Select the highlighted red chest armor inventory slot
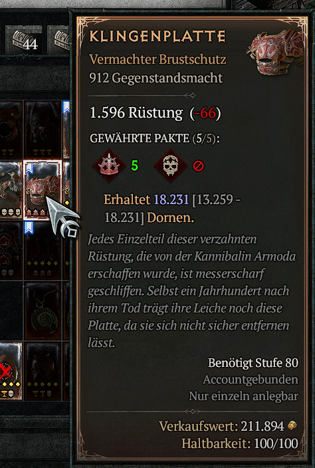 coord(43,190)
